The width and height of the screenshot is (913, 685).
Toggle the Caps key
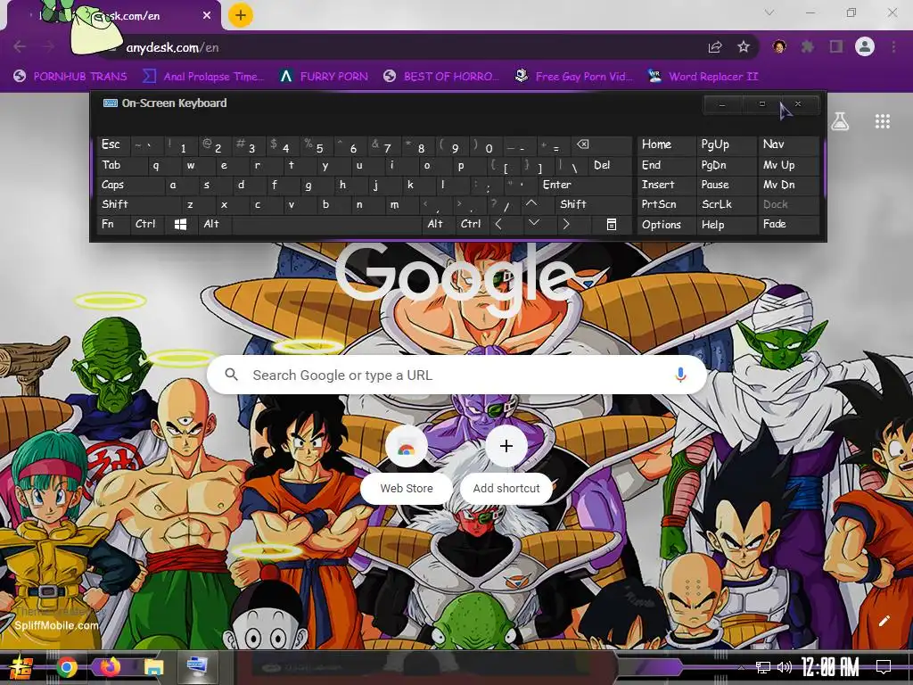[130, 186]
